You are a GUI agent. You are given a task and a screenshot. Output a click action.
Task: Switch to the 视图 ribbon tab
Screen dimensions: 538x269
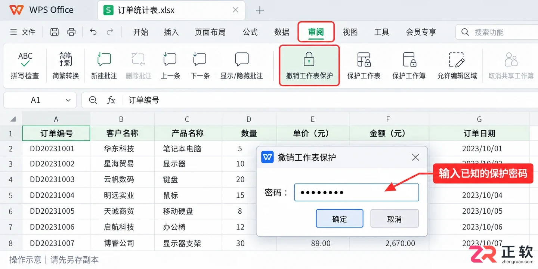350,32
